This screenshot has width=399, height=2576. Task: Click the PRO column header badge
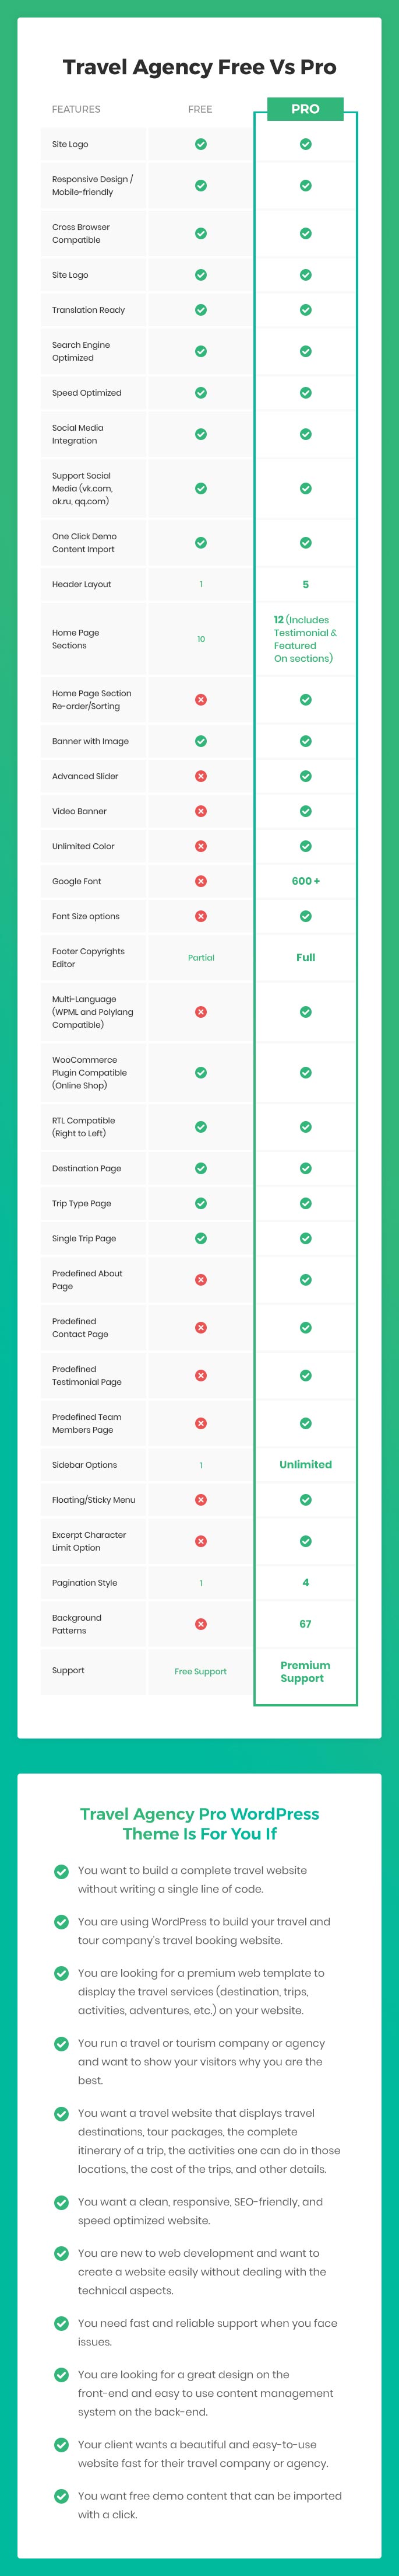[305, 109]
